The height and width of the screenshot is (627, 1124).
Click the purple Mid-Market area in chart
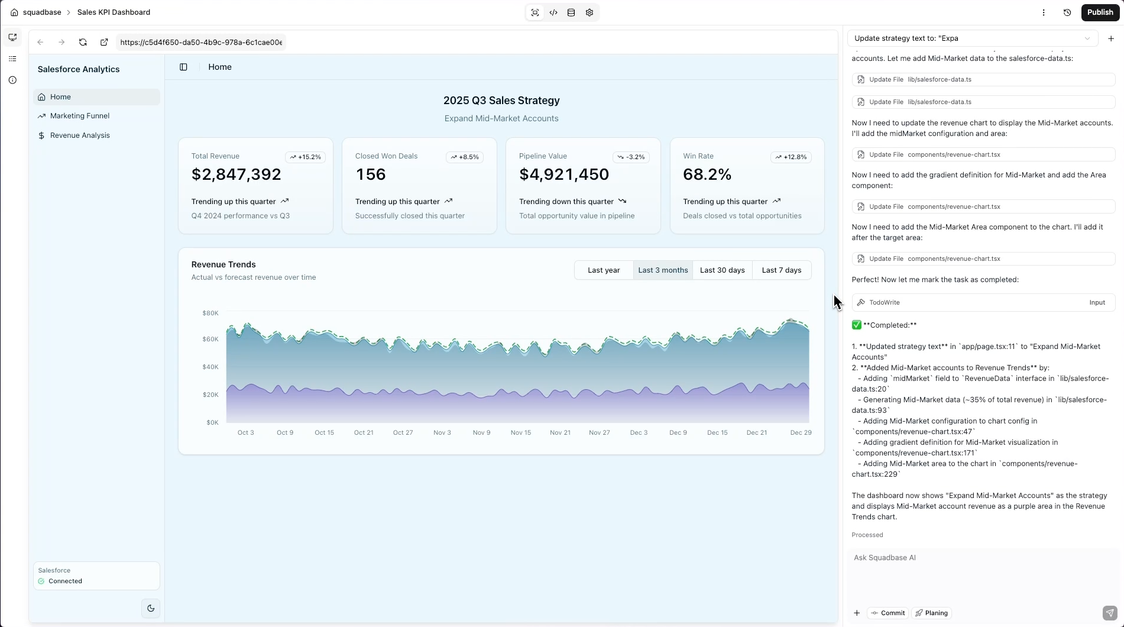[x=517, y=408]
